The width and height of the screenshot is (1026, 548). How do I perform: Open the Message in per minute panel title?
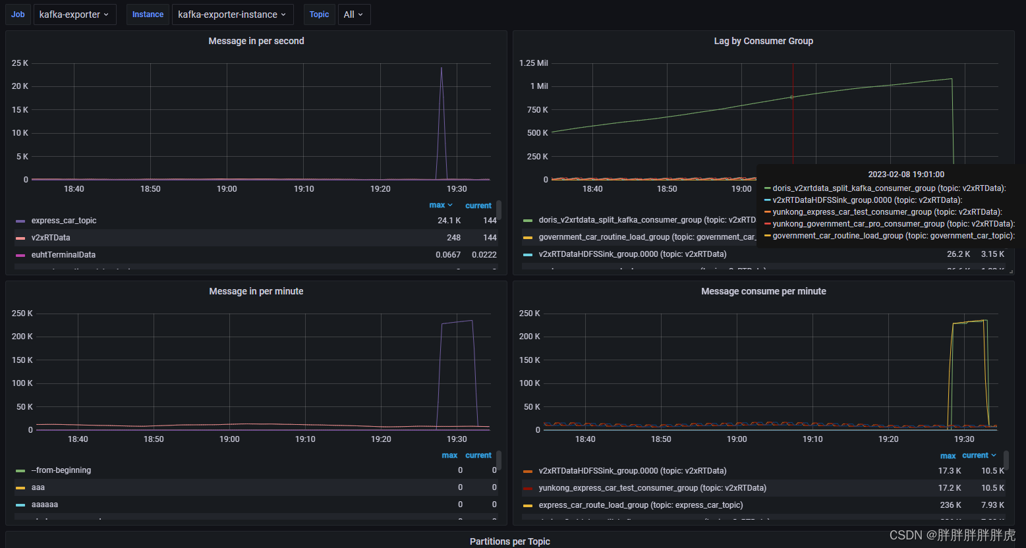pos(256,291)
